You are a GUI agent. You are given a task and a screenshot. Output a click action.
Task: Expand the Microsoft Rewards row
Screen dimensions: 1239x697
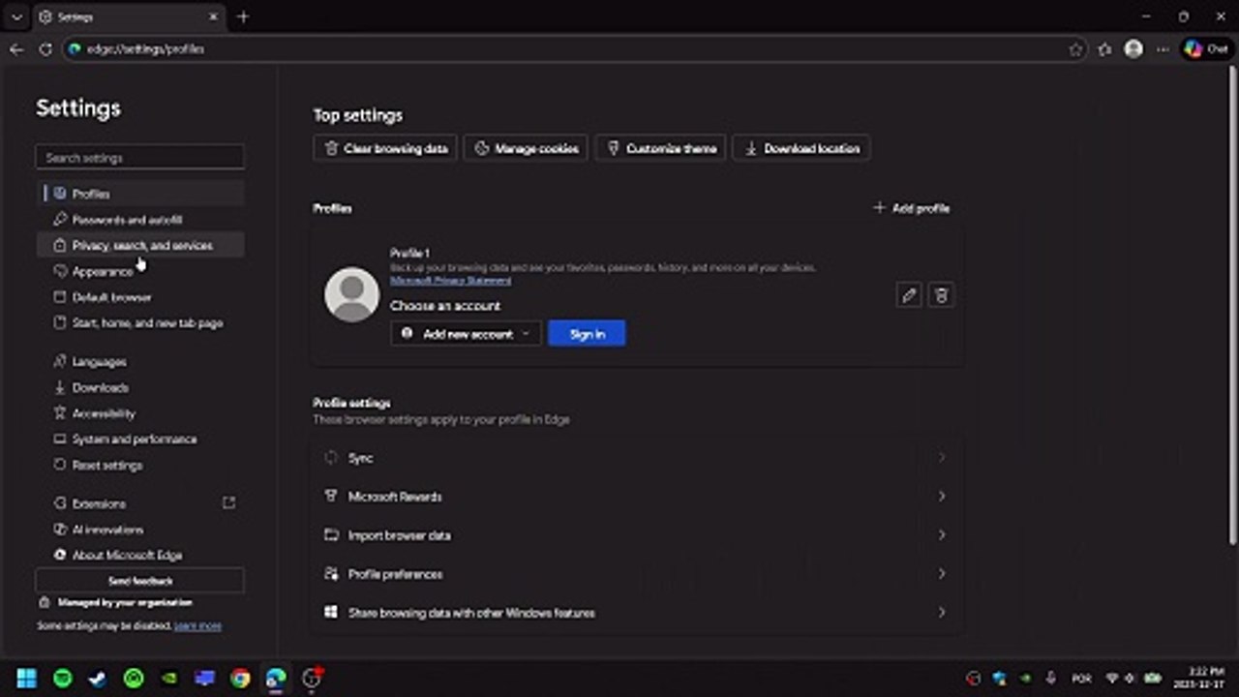(637, 497)
